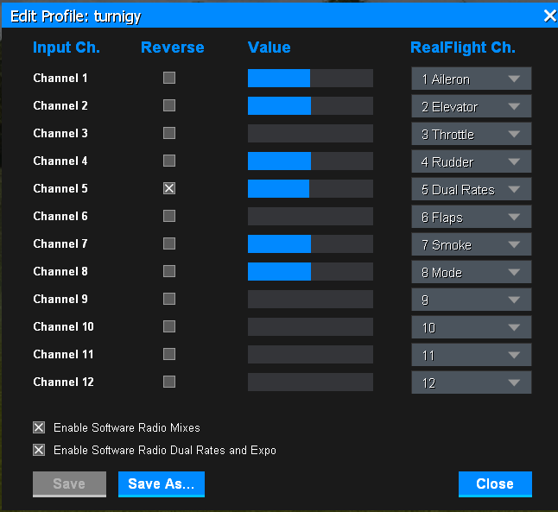This screenshot has width=558, height=512.
Task: Open the 1 Aileron dropdown
Action: pos(471,79)
